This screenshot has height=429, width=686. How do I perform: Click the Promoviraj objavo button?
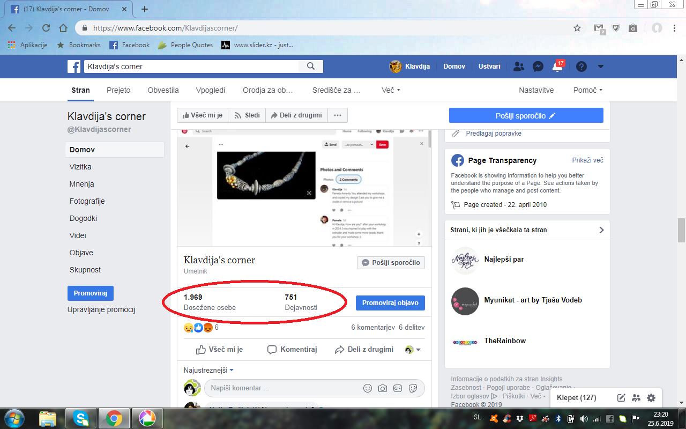[x=390, y=303]
